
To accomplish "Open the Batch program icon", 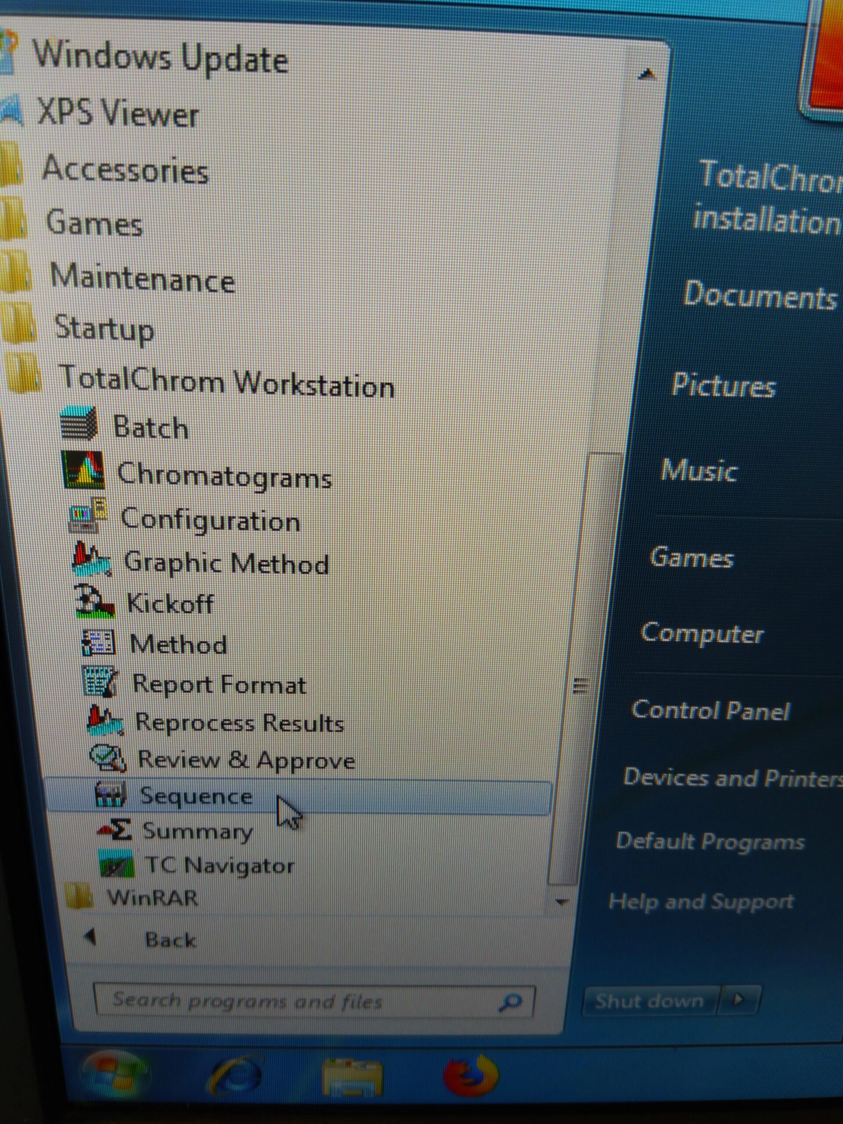I will pos(150,427).
